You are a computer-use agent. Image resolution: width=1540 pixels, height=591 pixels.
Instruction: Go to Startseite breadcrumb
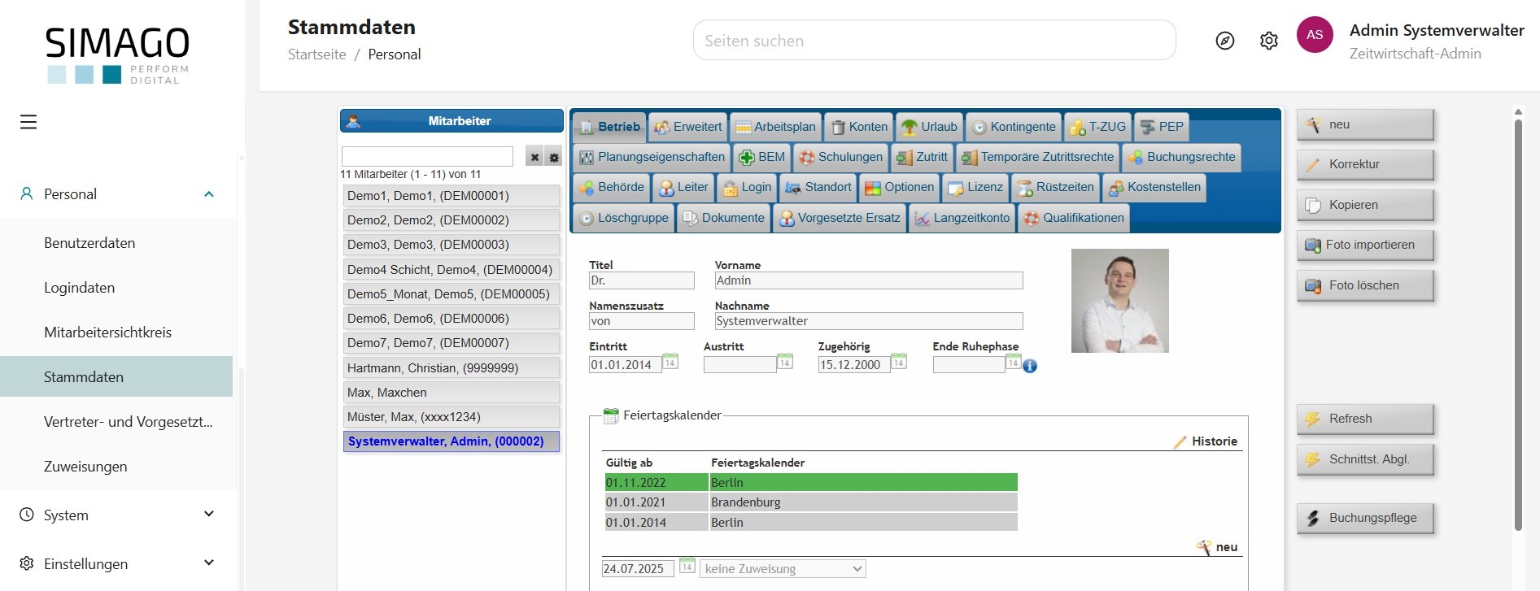pos(317,54)
